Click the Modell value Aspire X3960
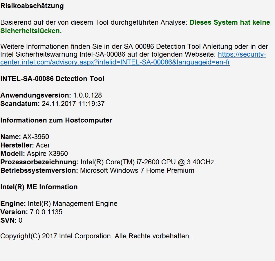 pos(47,154)
